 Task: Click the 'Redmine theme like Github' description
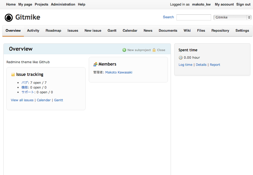pos(28,62)
